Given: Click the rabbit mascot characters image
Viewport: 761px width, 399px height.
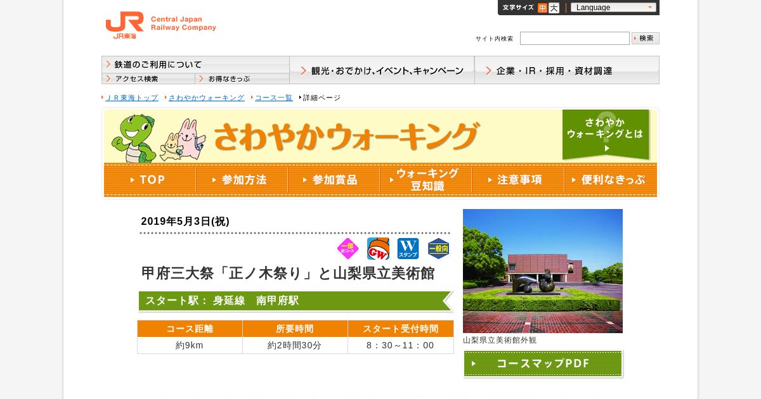Looking at the screenshot, I should (x=183, y=140).
